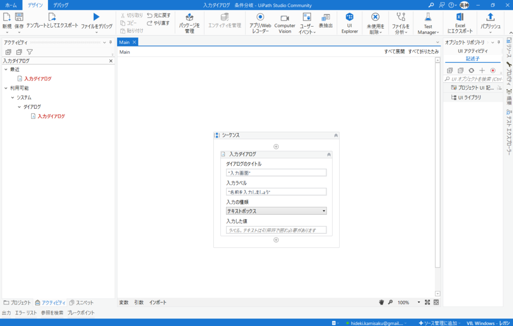Image resolution: width=513 pixels, height=326 pixels.
Task: Open the 未使用を削除 dropdown
Action: tap(375, 23)
